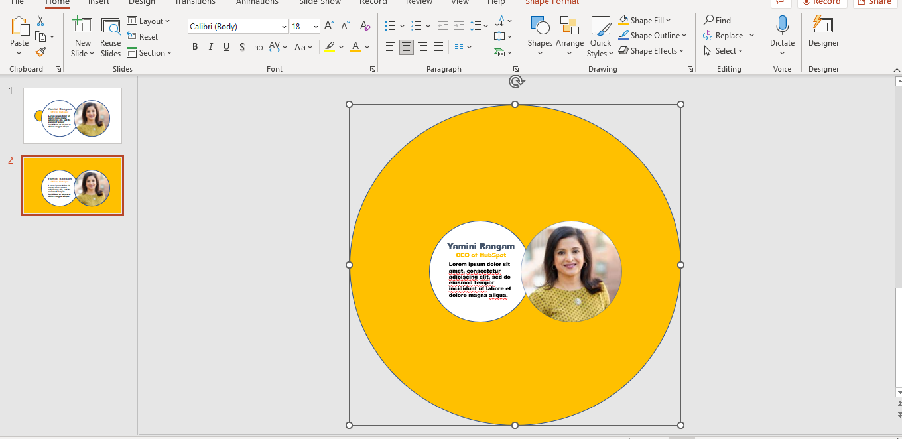Decrease list indent level

point(442,27)
